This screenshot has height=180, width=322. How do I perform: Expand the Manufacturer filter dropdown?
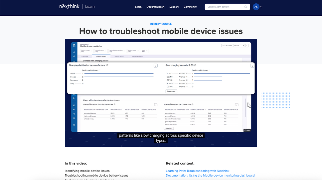click(101, 51)
